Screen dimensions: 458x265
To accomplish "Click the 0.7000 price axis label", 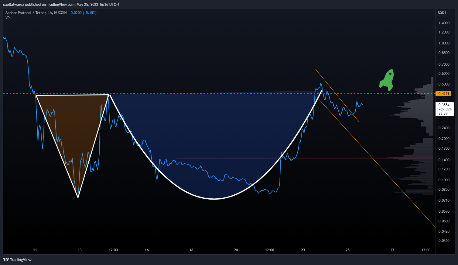I will click(444, 65).
